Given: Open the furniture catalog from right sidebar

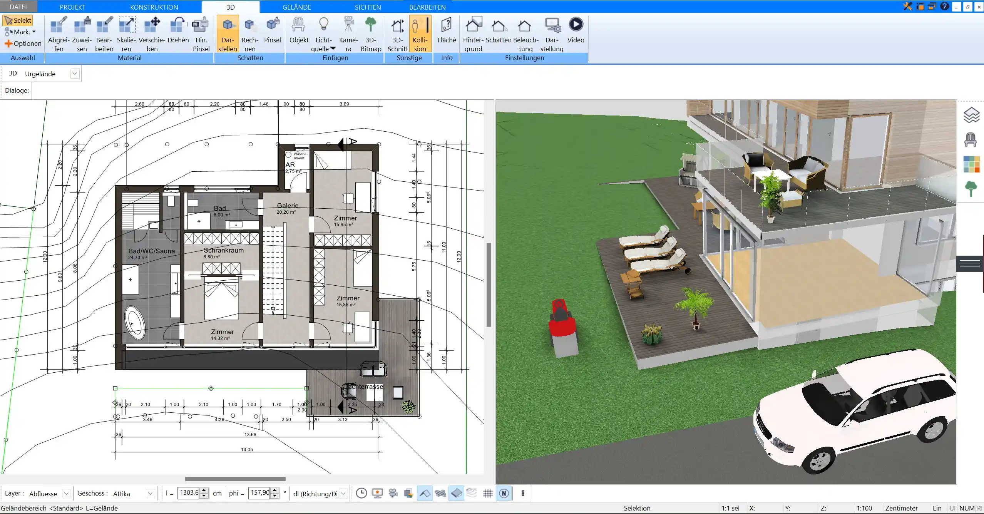Looking at the screenshot, I should point(971,140).
